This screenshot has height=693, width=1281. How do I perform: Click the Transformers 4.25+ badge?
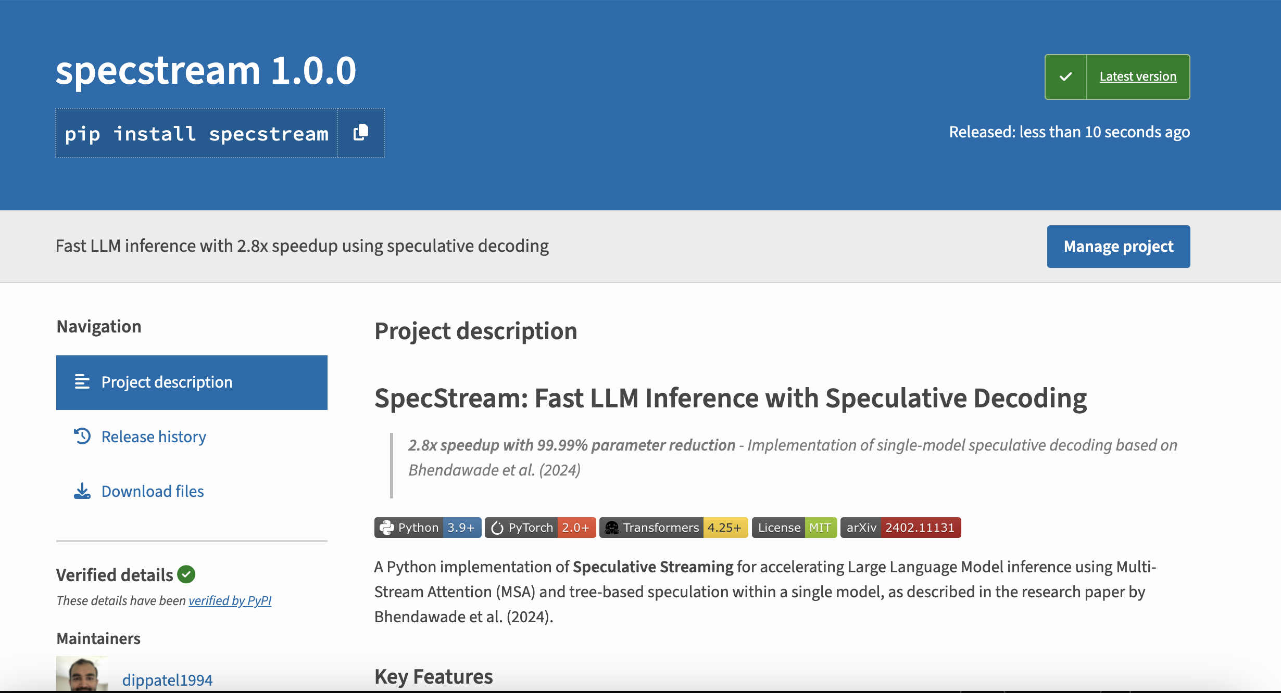point(673,528)
